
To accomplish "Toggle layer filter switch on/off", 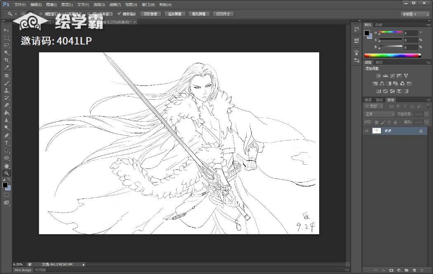I will click(x=428, y=106).
